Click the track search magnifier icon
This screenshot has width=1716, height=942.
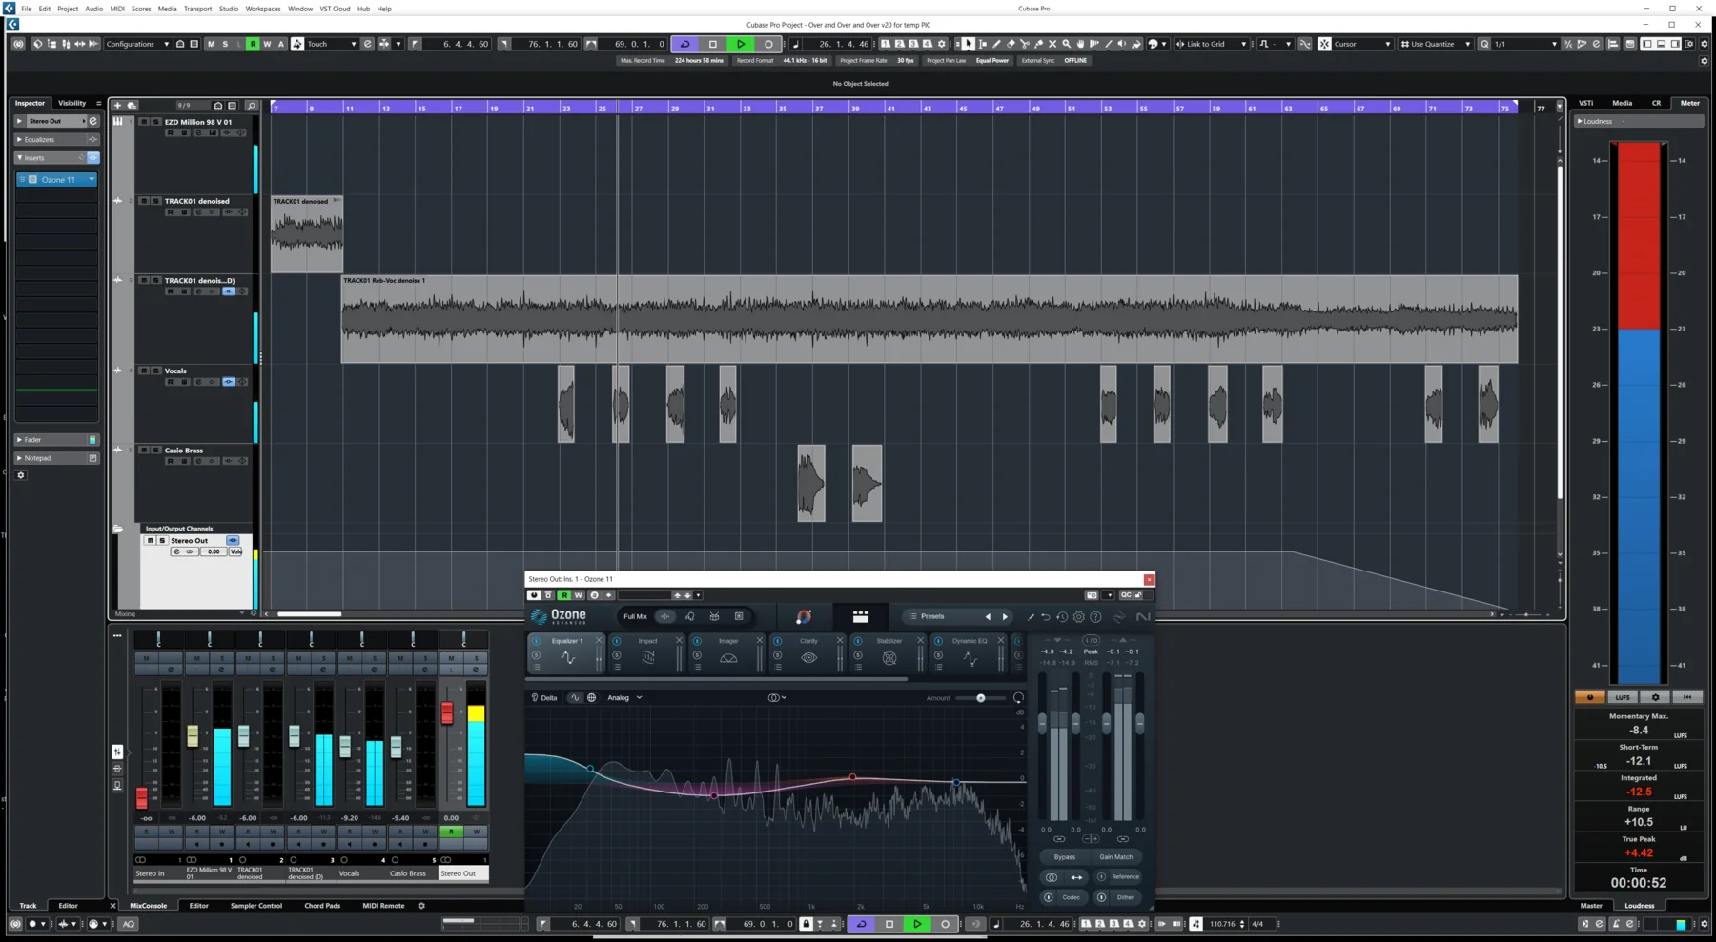pyautogui.click(x=252, y=106)
